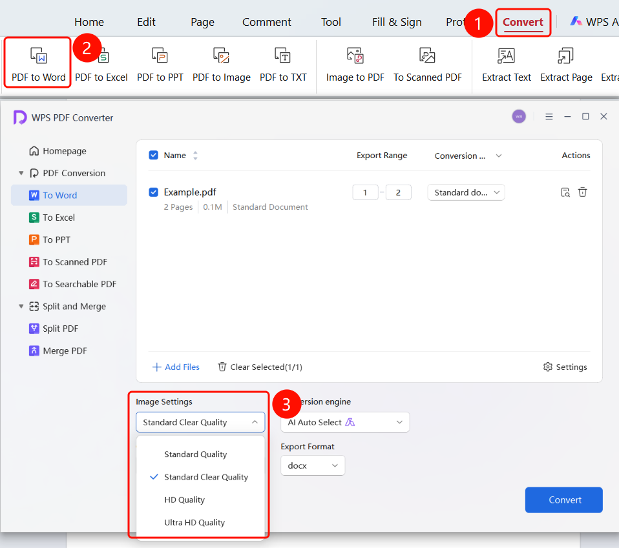Choose the PDF to Image tool
Screen dimensions: 619x548
pyautogui.click(x=222, y=64)
